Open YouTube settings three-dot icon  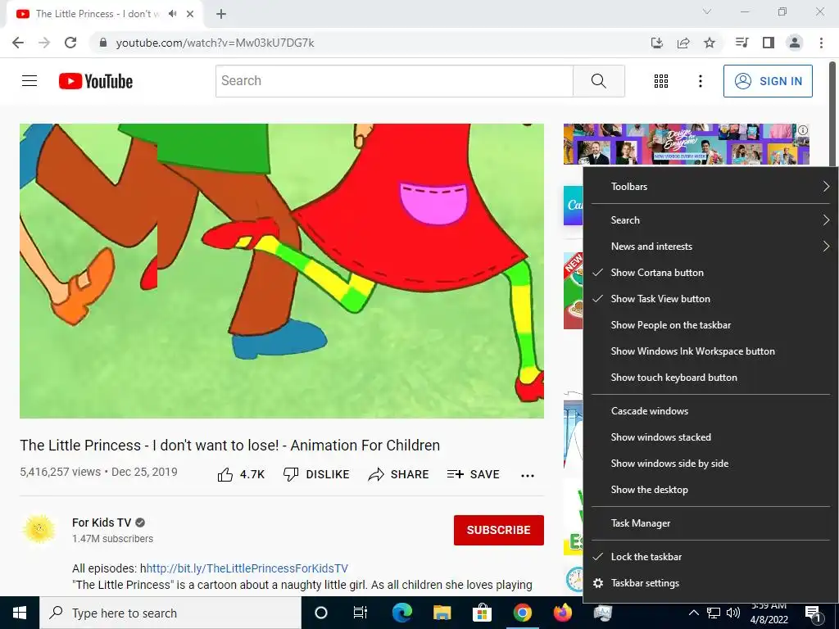click(x=701, y=81)
